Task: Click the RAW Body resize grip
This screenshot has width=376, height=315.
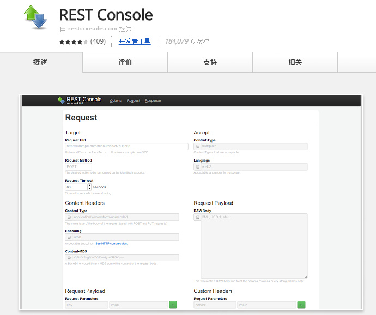Action: click(306, 277)
